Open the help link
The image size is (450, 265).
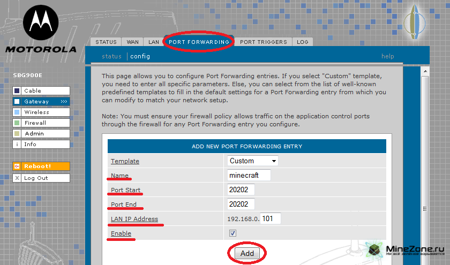click(x=387, y=56)
